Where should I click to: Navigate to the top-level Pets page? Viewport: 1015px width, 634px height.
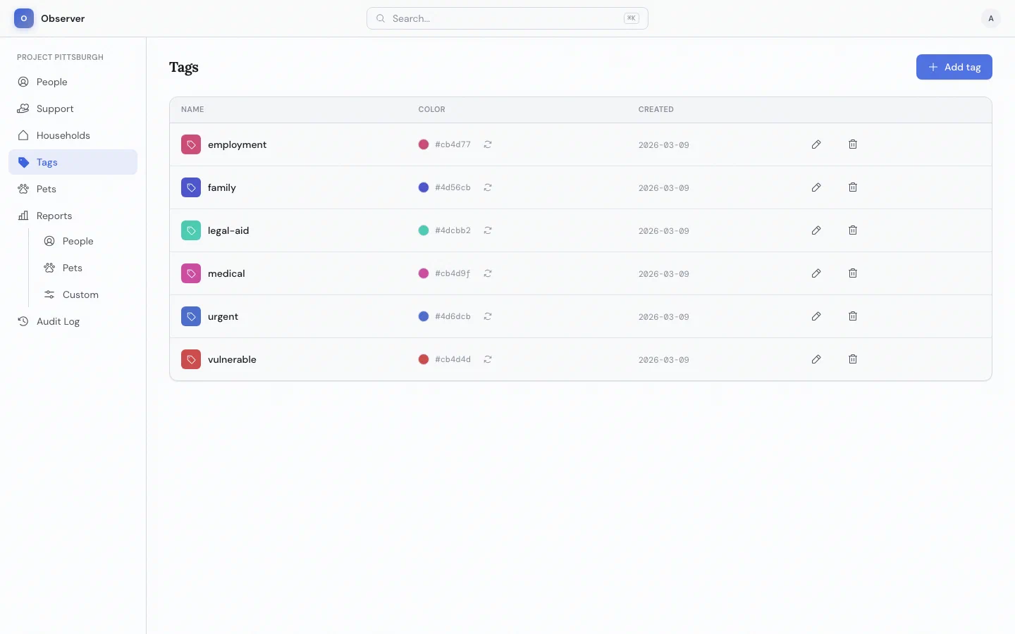(x=73, y=189)
